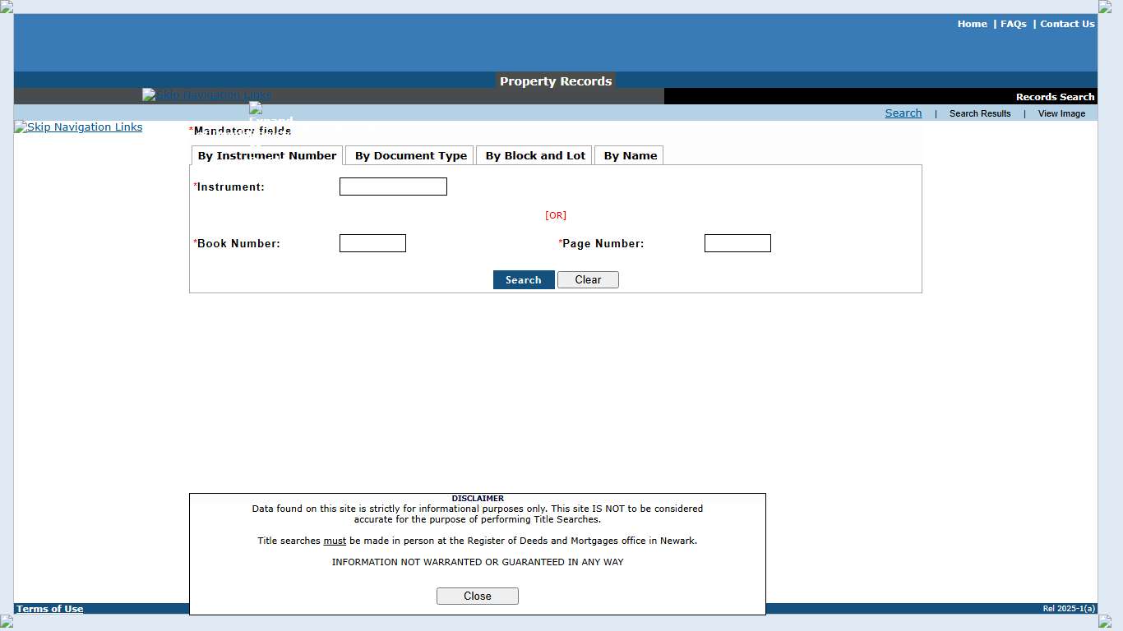The width and height of the screenshot is (1123, 631).
Task: Open the View Image section
Action: pos(1061,113)
